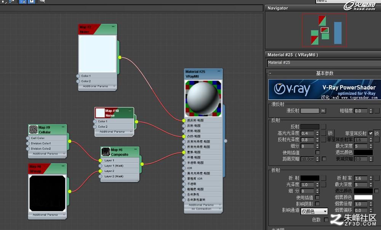Toggle 使用插值 checkbox under 折射
The width and height of the screenshot is (381, 230).
pos(318,197)
